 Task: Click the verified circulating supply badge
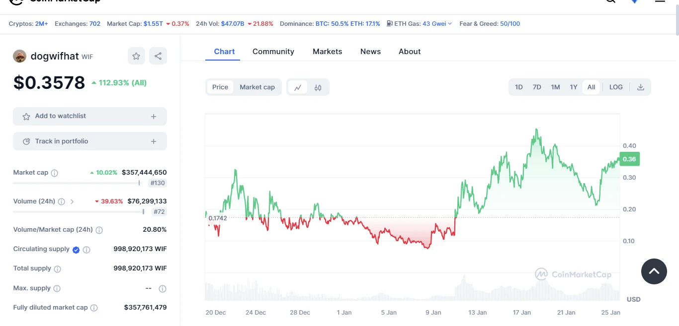(x=76, y=250)
